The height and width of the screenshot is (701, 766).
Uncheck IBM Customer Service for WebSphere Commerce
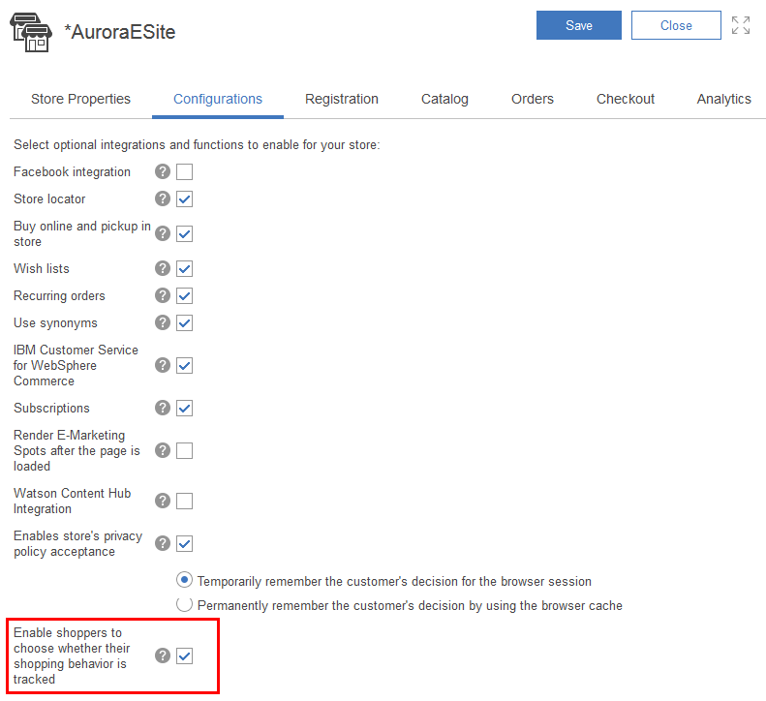(x=184, y=365)
